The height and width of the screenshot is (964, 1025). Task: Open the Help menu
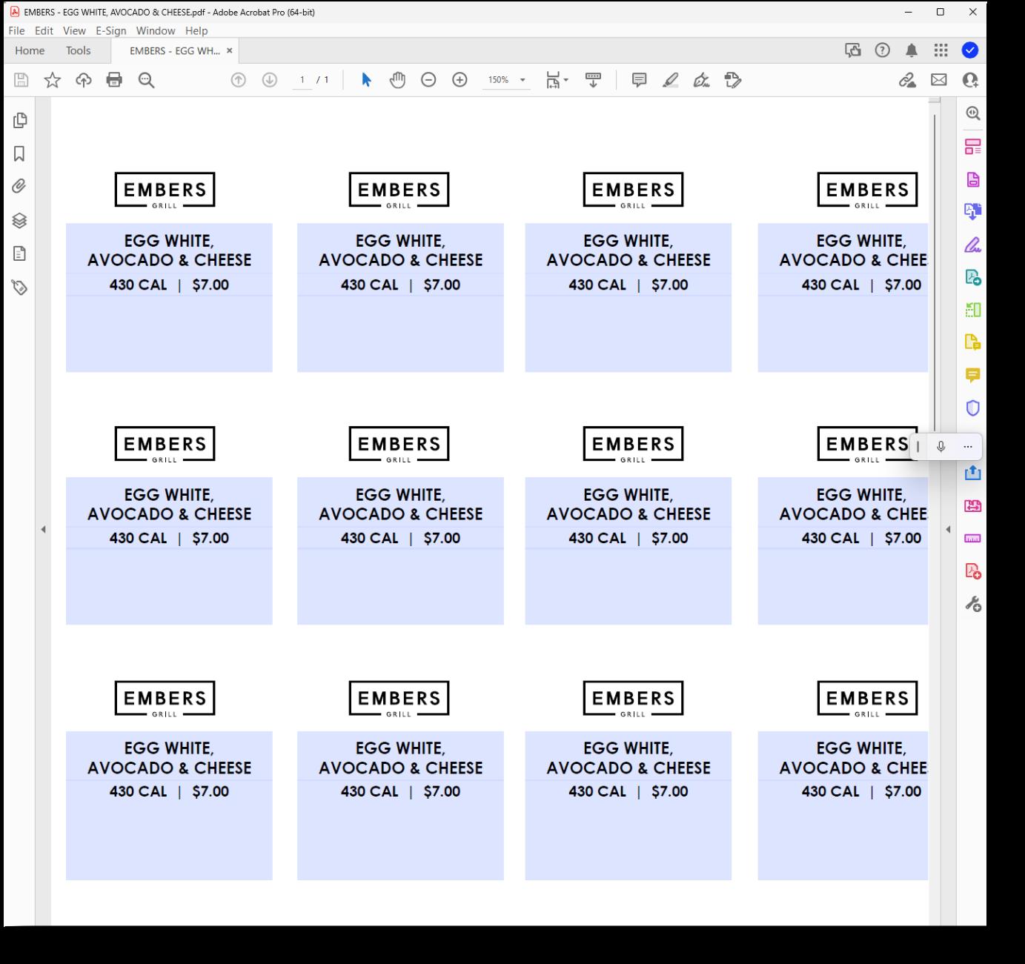(196, 30)
